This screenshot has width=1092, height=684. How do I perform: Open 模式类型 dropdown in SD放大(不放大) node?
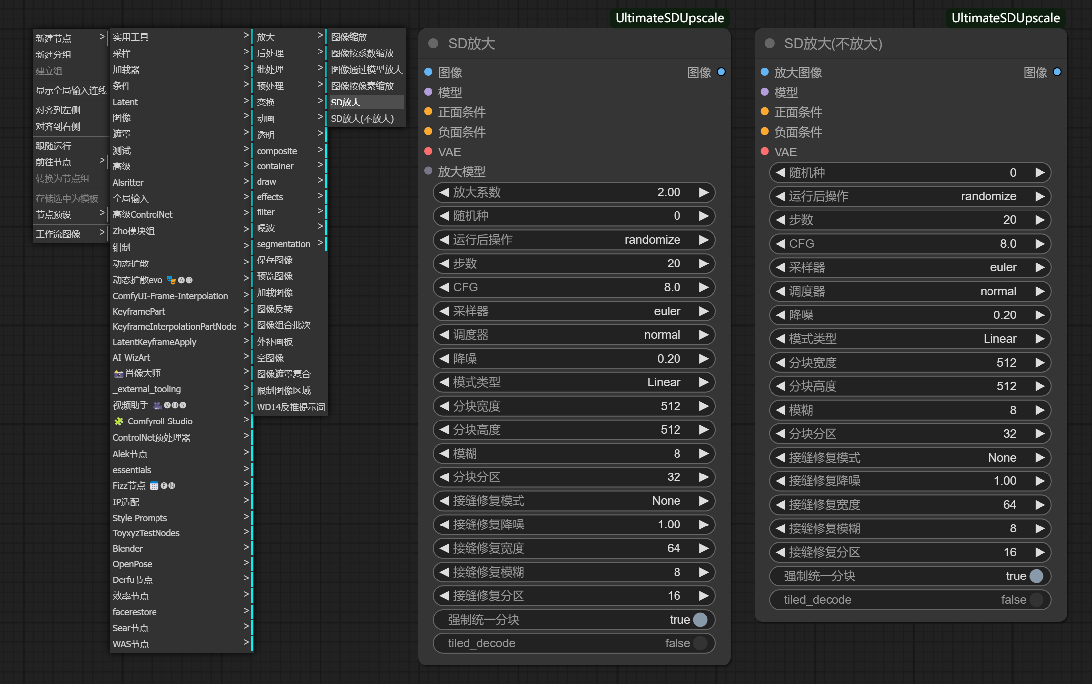tap(910, 339)
